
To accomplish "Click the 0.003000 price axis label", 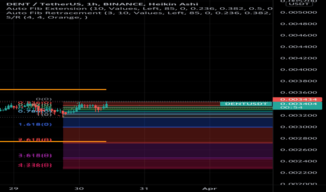I will point(299,127).
